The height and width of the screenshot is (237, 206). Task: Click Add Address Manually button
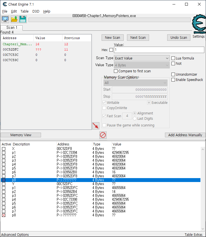coord(185,135)
